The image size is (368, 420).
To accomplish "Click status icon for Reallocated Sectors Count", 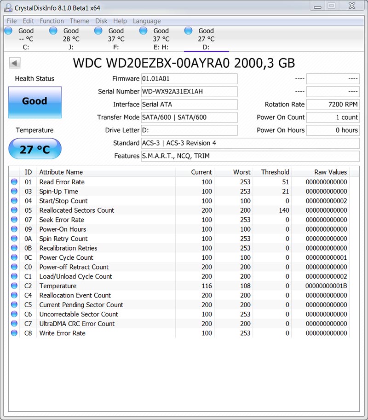I will (14, 210).
